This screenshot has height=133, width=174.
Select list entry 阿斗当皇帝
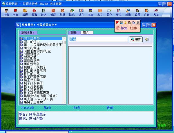(x=41, y=38)
